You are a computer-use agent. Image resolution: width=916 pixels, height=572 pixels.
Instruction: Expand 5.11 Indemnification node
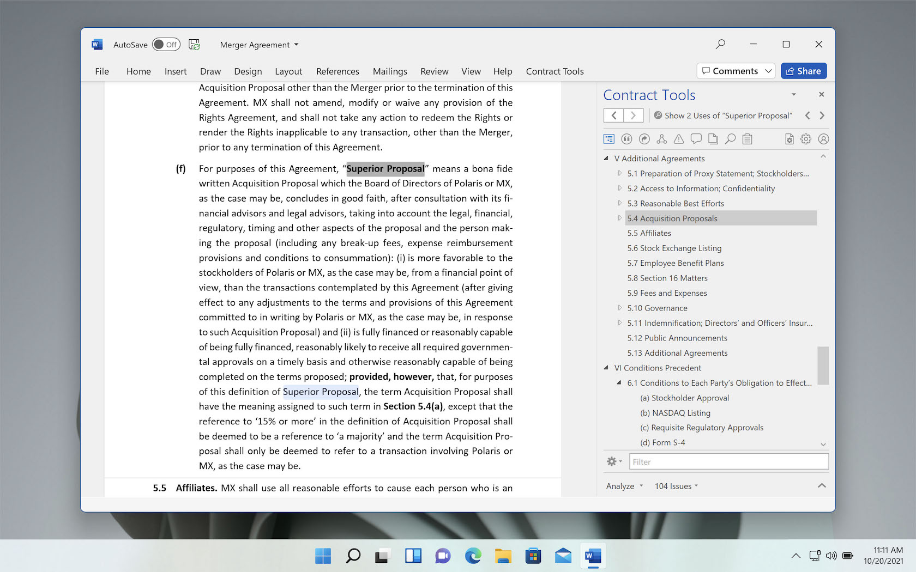(x=619, y=323)
